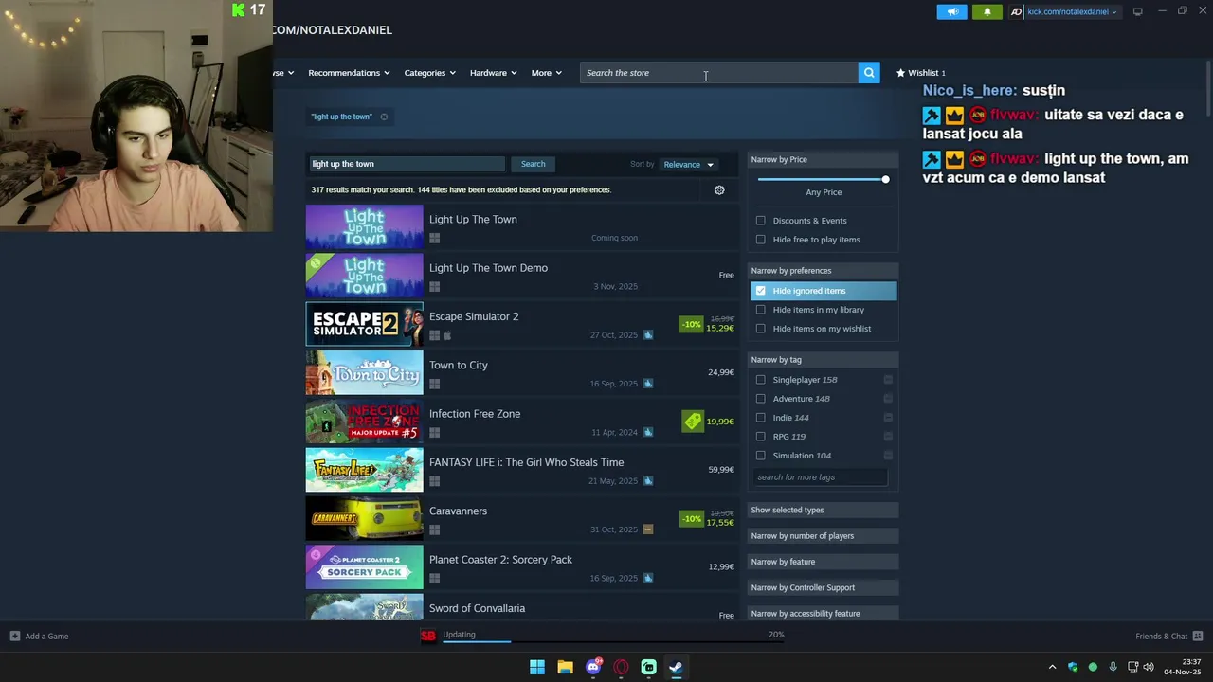Image resolution: width=1213 pixels, height=682 pixels.
Task: Open Steam announcements megaphone icon
Action: tap(952, 12)
